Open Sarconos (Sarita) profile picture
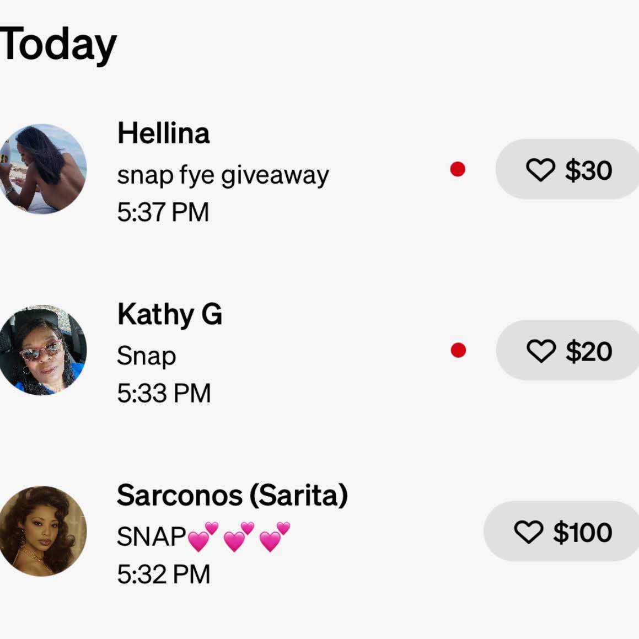639x639 pixels. pos(42,531)
